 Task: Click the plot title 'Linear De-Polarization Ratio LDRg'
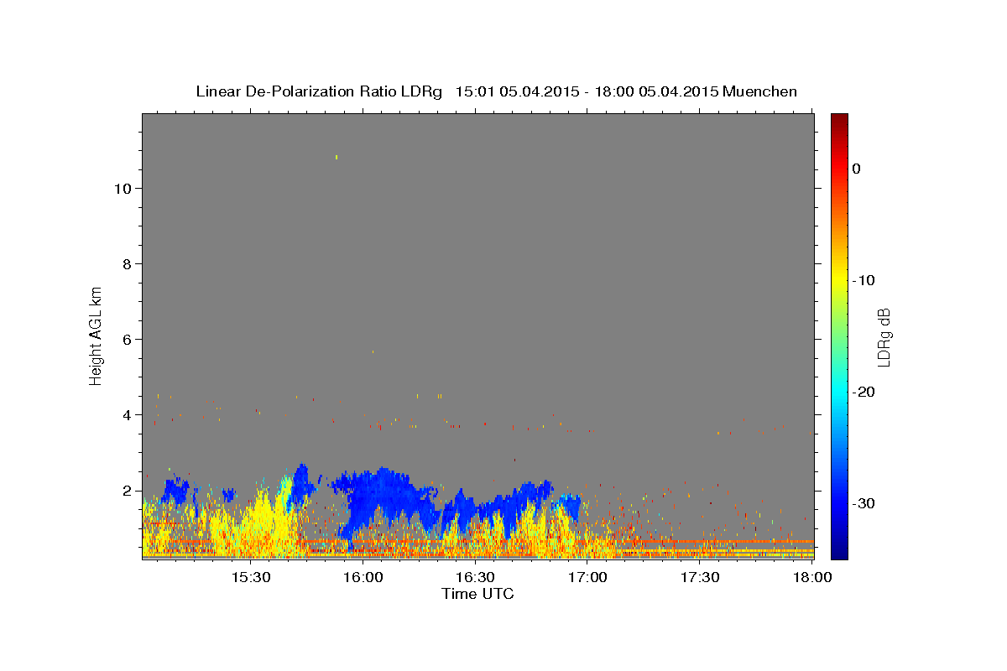[319, 91]
